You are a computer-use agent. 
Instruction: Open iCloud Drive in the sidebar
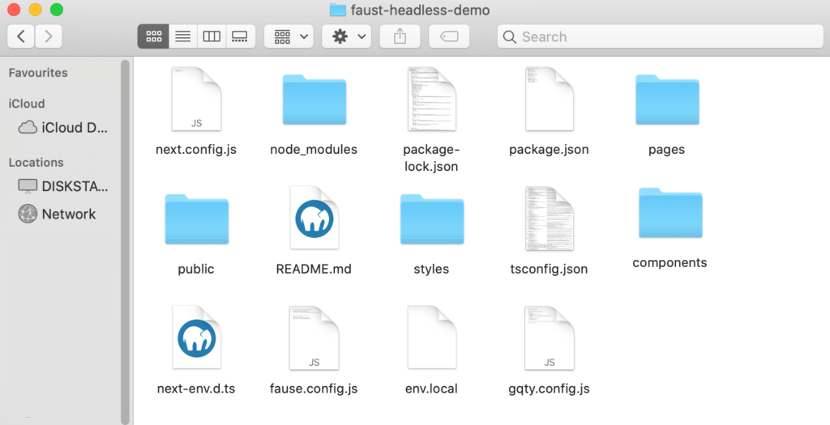click(62, 127)
